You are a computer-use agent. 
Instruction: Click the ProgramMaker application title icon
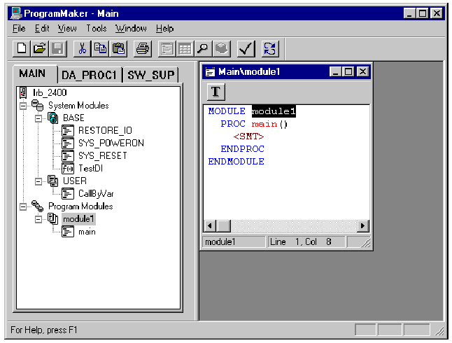pyautogui.click(x=16, y=13)
